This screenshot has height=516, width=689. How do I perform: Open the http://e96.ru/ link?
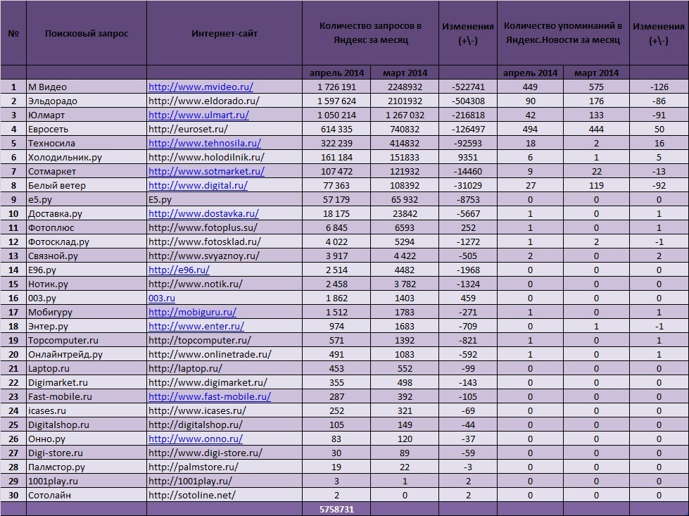(x=179, y=270)
